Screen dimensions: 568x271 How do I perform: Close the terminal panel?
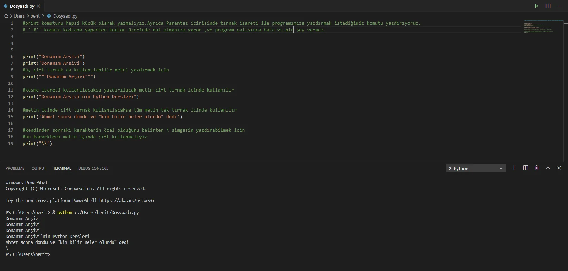(x=559, y=168)
